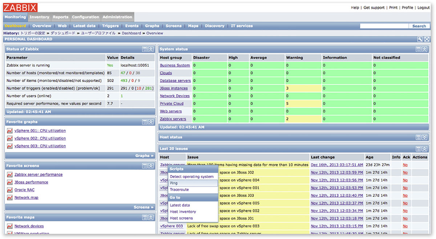The width and height of the screenshot is (436, 239).
Task: Click the ZABBIX logo
Action: click(x=20, y=7)
